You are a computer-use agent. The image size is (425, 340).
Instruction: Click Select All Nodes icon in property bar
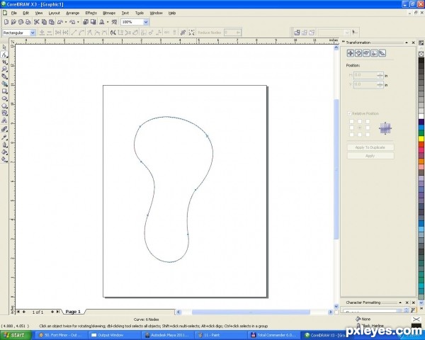click(x=191, y=33)
